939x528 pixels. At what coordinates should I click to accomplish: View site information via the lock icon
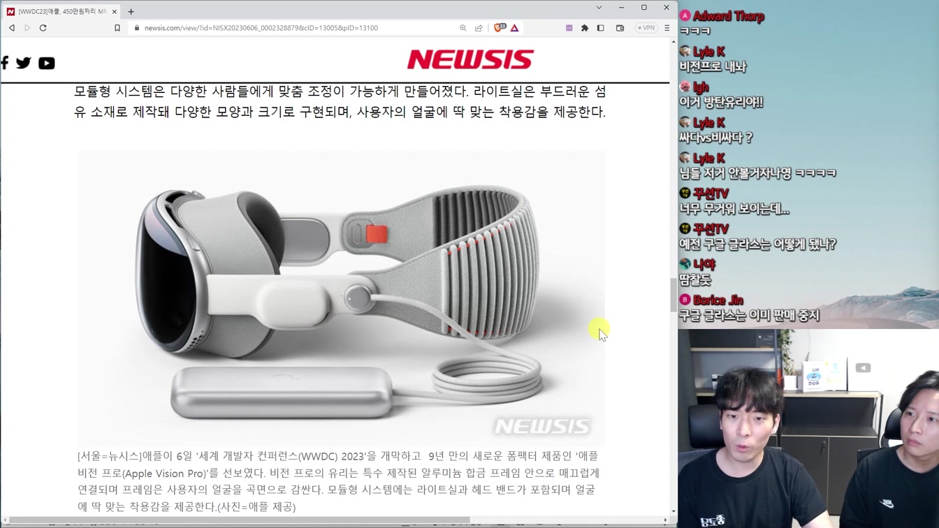[x=137, y=28]
